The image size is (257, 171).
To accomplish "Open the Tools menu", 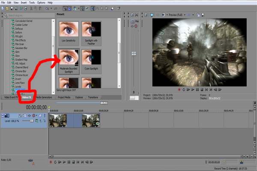I will click(32, 3).
